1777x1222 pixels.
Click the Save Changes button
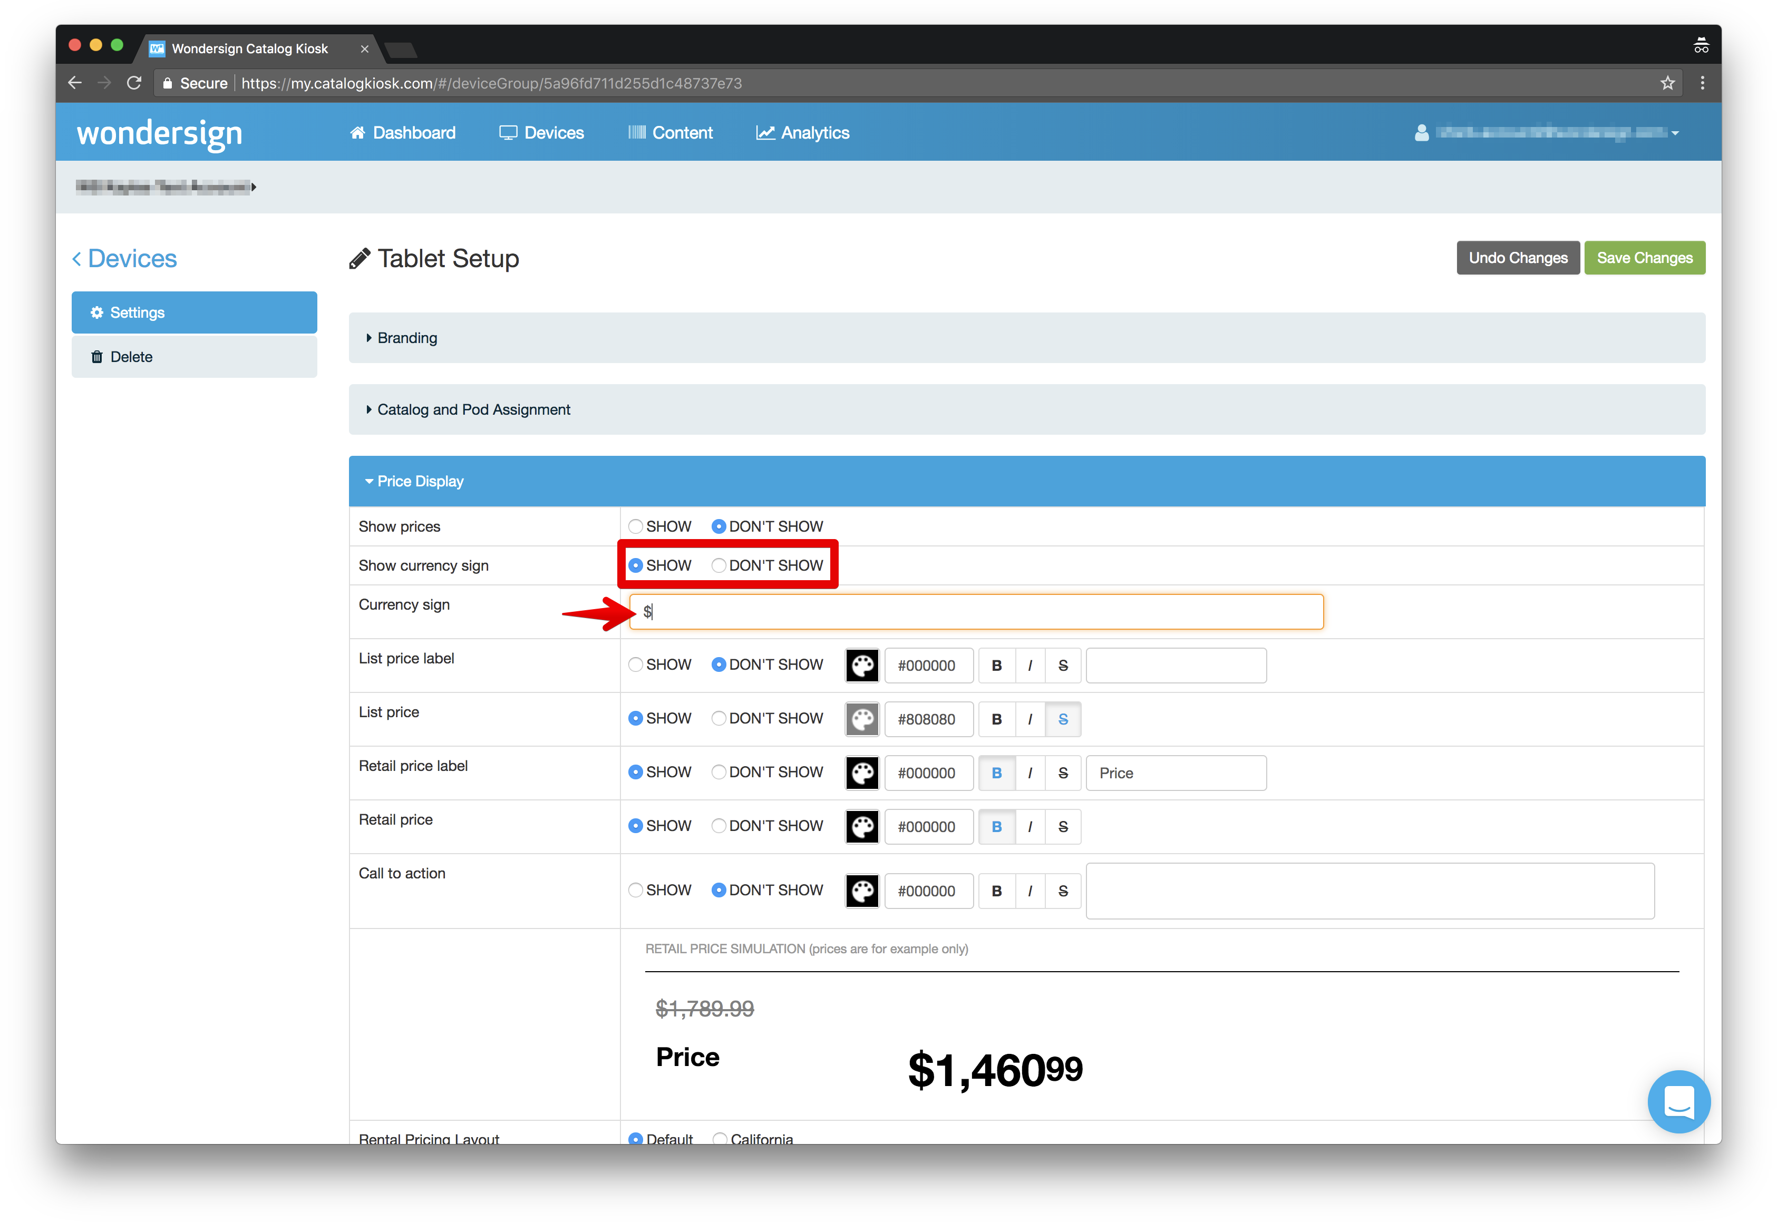click(1644, 258)
